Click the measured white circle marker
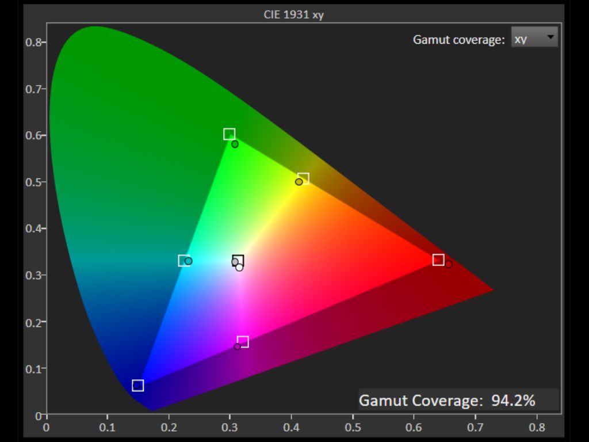 click(239, 267)
